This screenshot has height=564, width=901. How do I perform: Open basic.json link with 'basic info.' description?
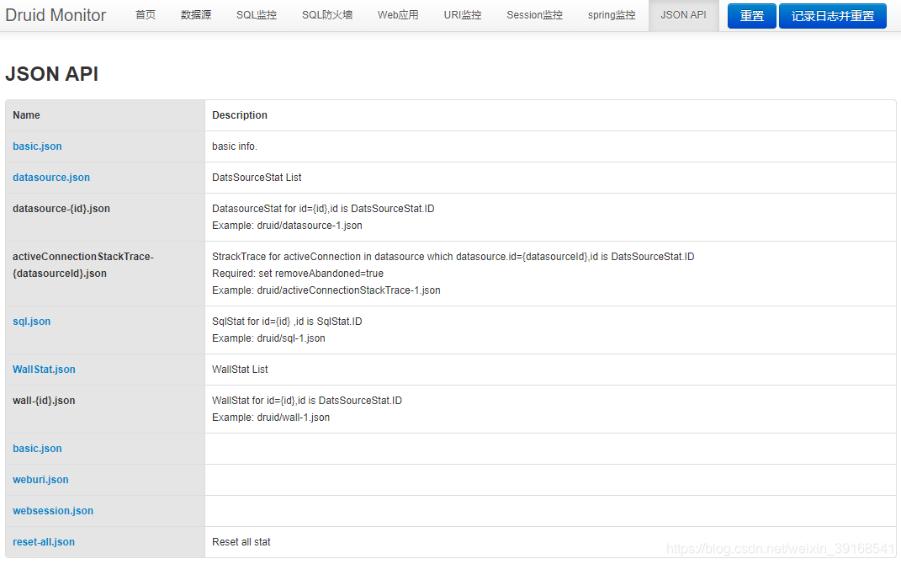pos(37,146)
